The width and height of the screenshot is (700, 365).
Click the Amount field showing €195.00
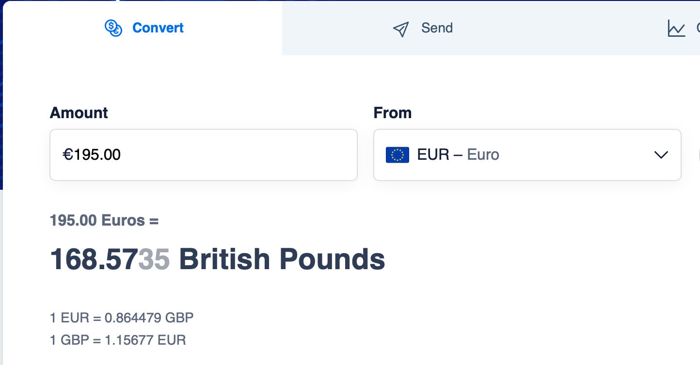204,155
